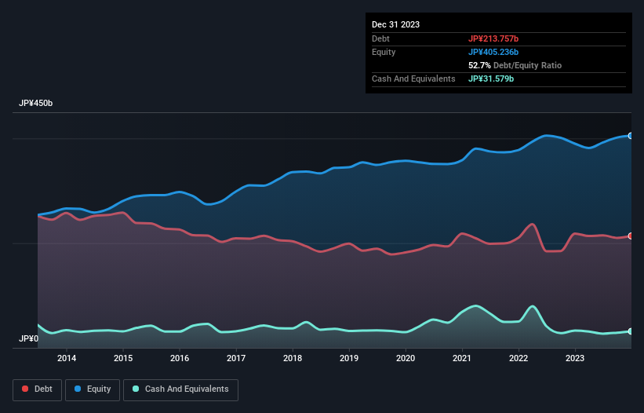This screenshot has width=644, height=413.
Task: Click the tooltip Debt row label
Action: 380,38
